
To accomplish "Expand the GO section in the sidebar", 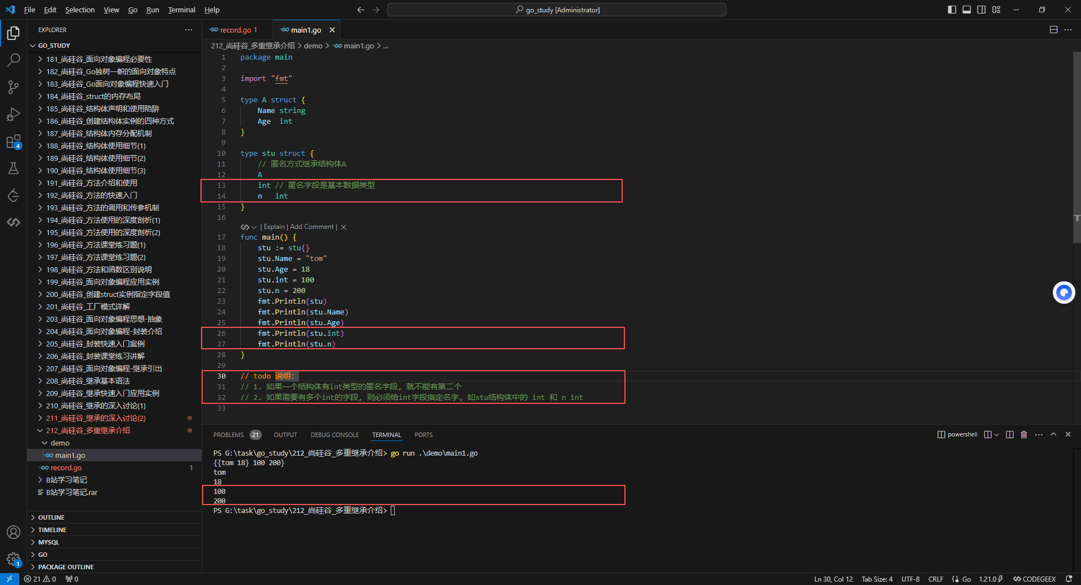I will (43, 555).
